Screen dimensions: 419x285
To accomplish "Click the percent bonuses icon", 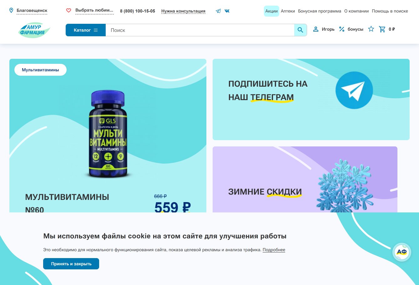I will (x=342, y=29).
